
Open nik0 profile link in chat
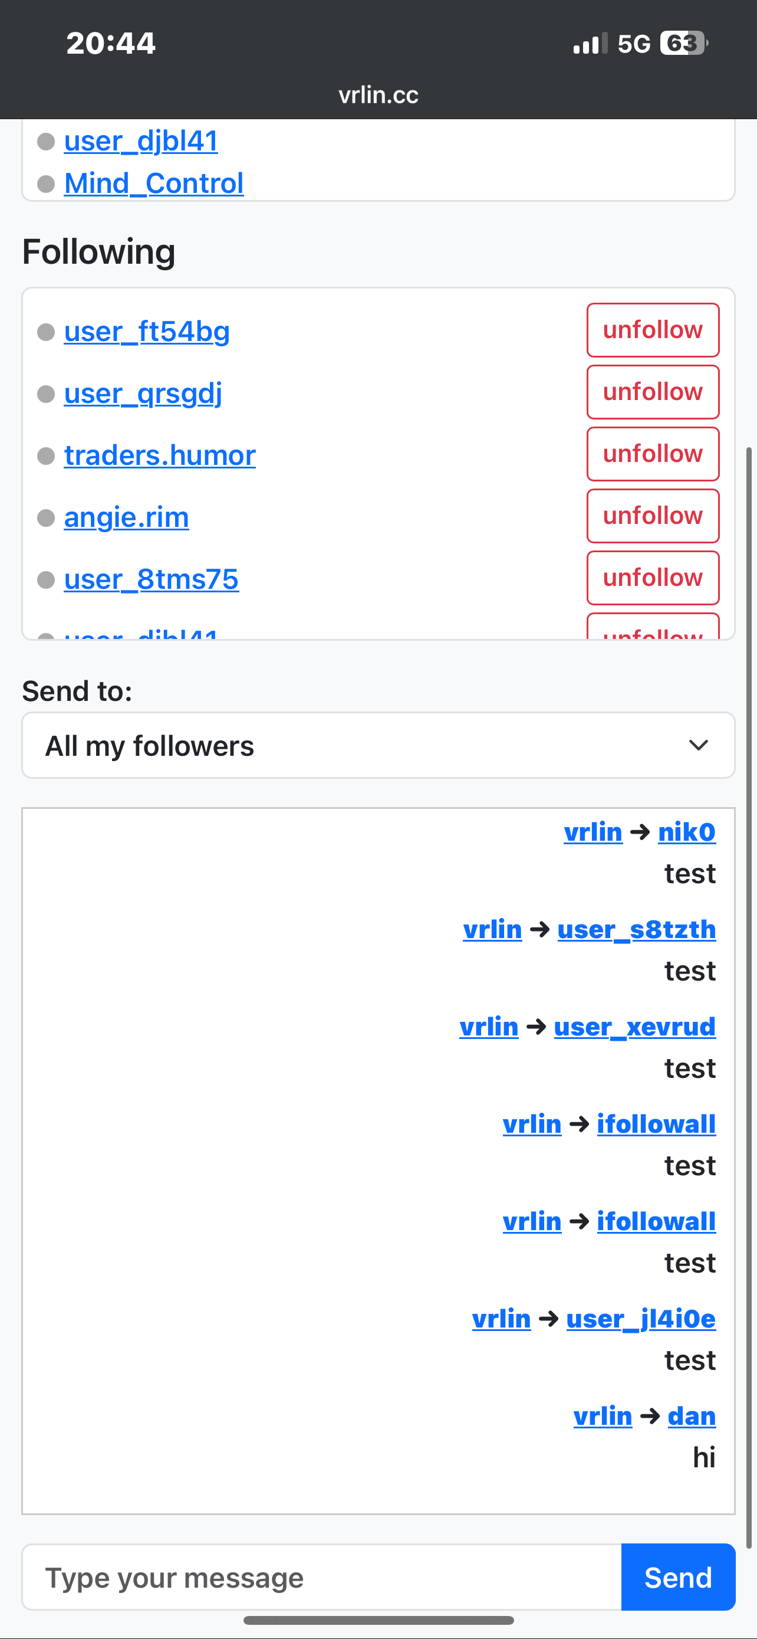(x=687, y=832)
